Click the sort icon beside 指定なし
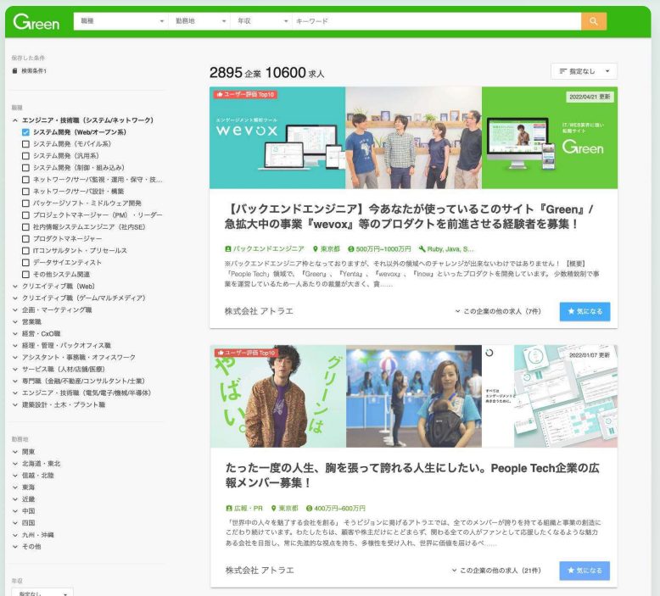The image size is (660, 596). point(562,71)
